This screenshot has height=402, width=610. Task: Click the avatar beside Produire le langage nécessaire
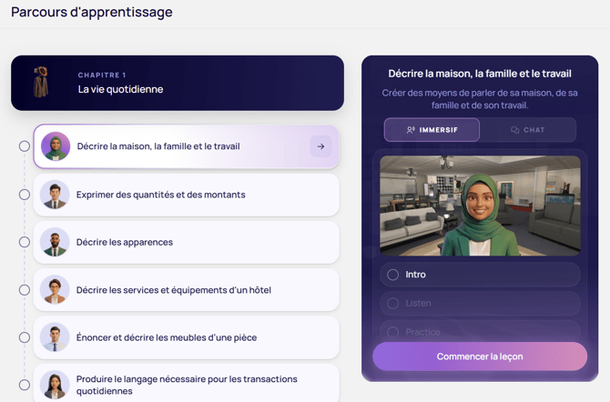pos(55,385)
